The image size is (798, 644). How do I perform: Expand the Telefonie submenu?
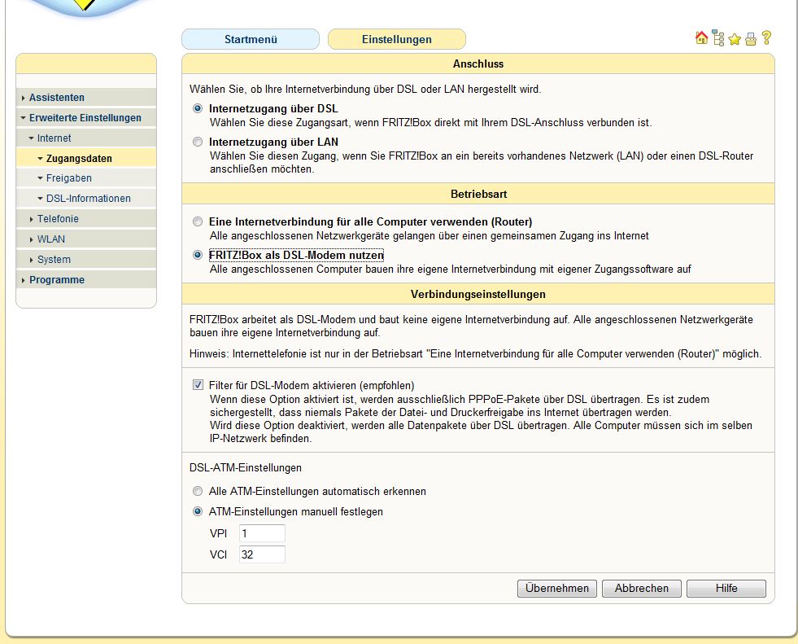pyautogui.click(x=32, y=219)
